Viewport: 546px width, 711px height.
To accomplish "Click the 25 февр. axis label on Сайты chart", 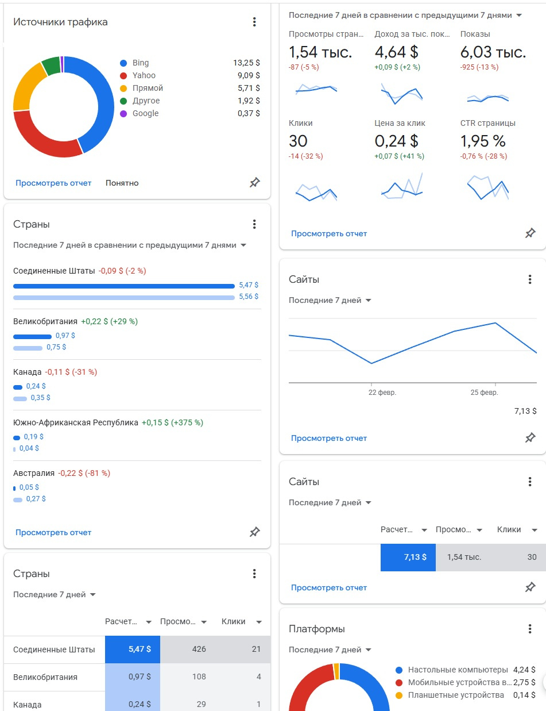I will pyautogui.click(x=484, y=393).
